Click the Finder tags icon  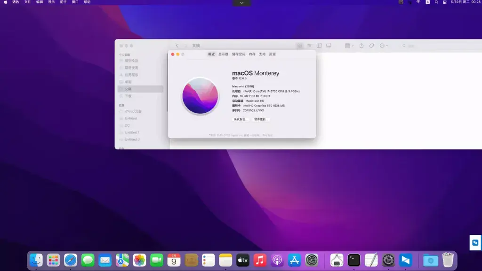pyautogui.click(x=371, y=46)
